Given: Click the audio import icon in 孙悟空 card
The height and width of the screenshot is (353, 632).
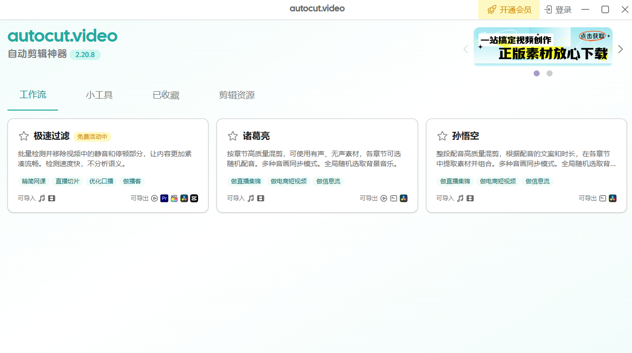Looking at the screenshot, I should point(460,198).
